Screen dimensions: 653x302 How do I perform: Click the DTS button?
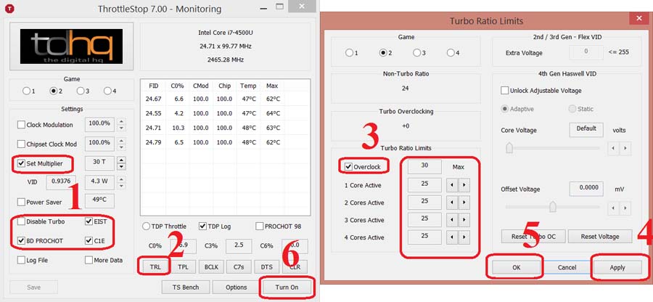point(266,266)
